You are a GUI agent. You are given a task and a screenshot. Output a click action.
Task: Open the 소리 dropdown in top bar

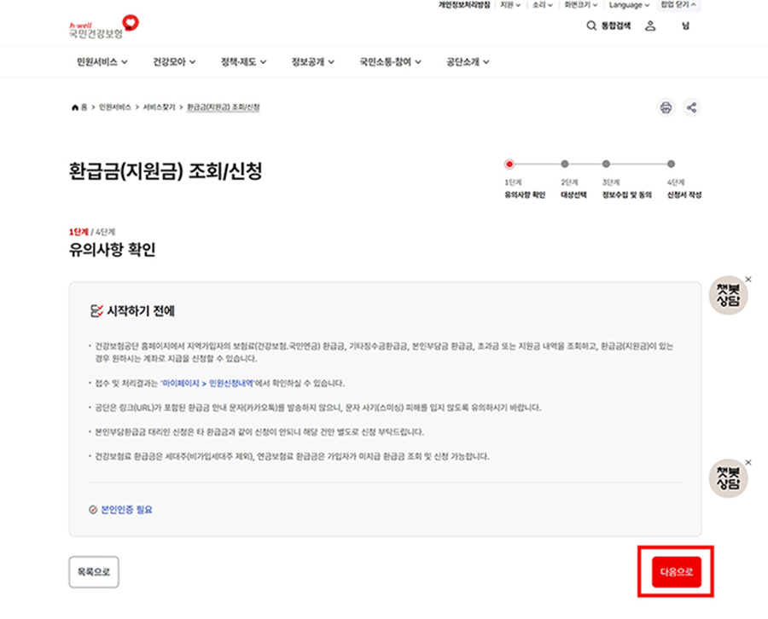point(543,5)
